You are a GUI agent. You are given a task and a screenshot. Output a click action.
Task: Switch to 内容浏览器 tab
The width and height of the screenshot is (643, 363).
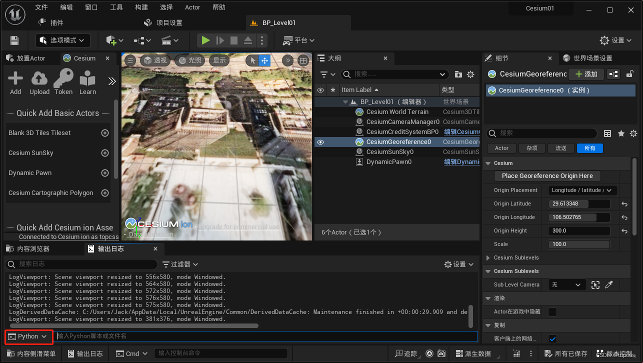tap(27, 248)
